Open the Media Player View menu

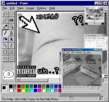click(x=68, y=53)
